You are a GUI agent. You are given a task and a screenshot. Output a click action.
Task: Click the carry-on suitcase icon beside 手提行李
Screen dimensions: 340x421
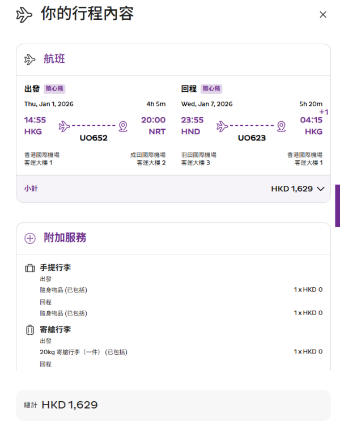pos(30,268)
